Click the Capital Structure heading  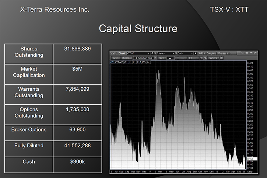pos(138,29)
